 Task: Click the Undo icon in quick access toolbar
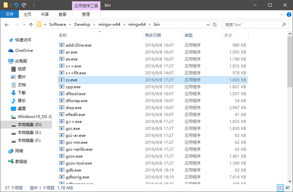tap(16, 5)
